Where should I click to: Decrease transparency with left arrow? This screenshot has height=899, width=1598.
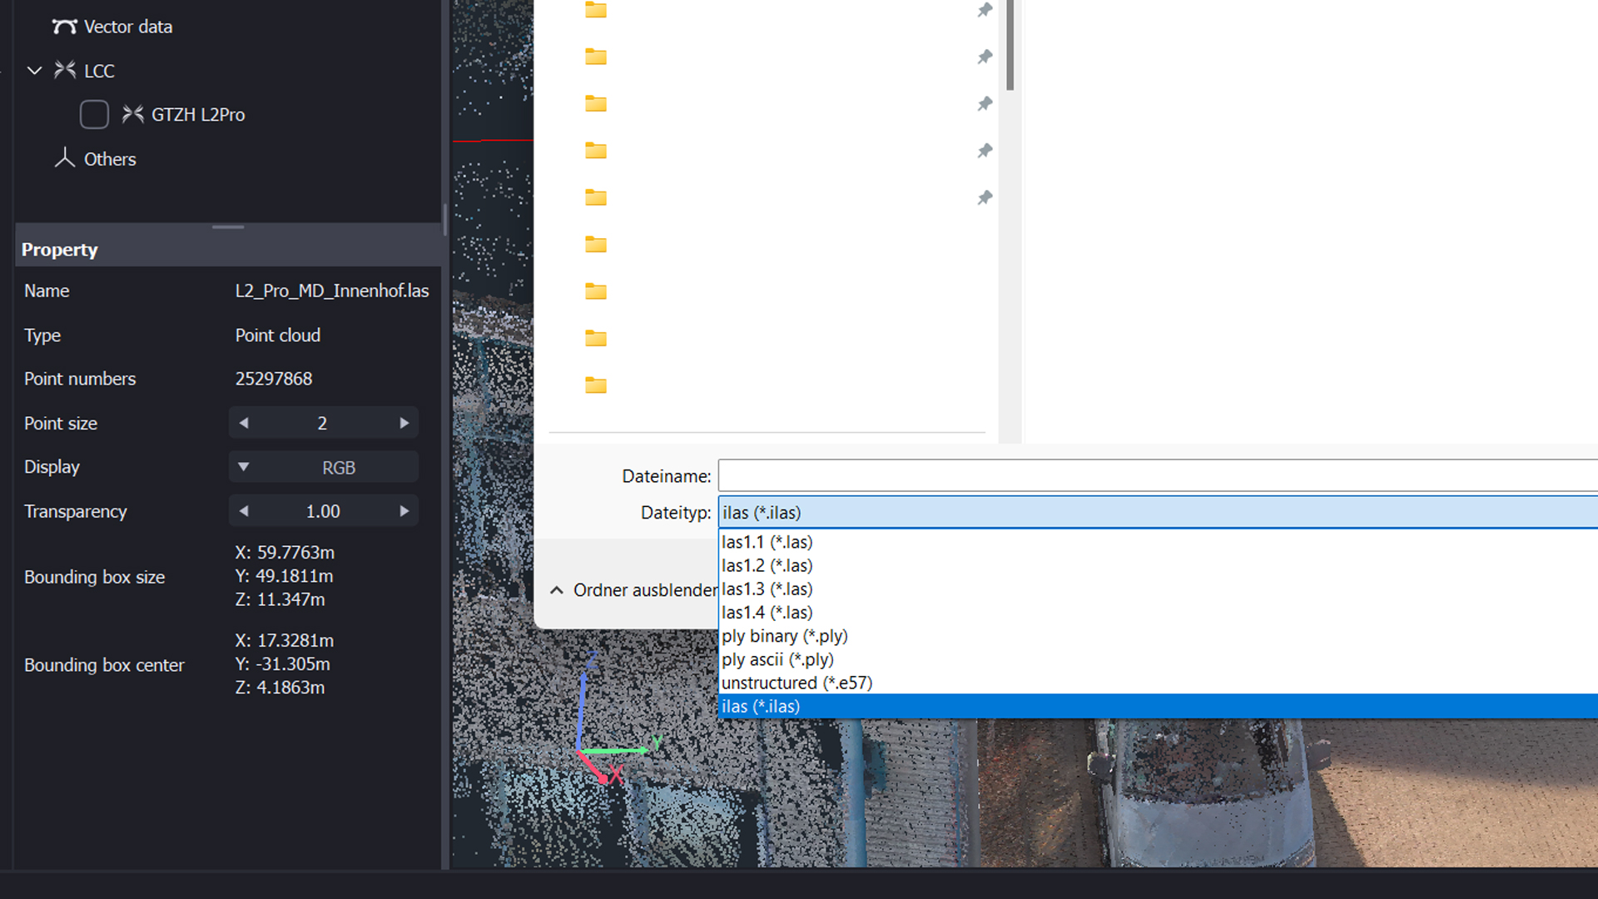click(244, 511)
